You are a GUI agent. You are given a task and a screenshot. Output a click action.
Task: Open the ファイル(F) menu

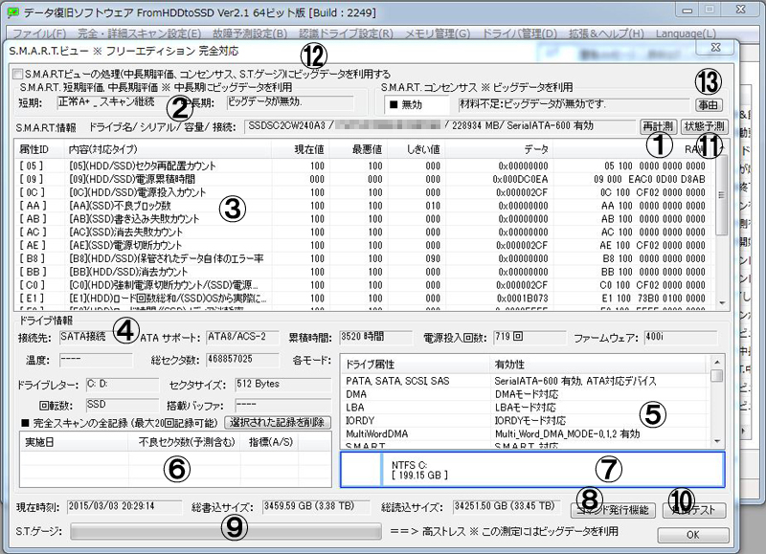tap(39, 33)
